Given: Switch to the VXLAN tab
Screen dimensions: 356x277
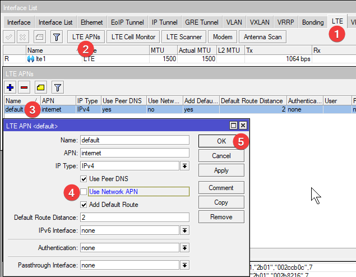Looking at the screenshot, I should [x=260, y=22].
